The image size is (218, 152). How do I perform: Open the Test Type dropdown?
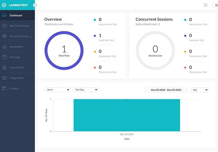[x=86, y=90]
